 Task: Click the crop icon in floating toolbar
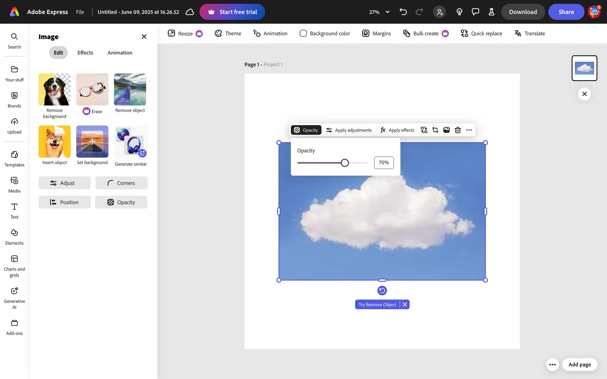pos(435,130)
